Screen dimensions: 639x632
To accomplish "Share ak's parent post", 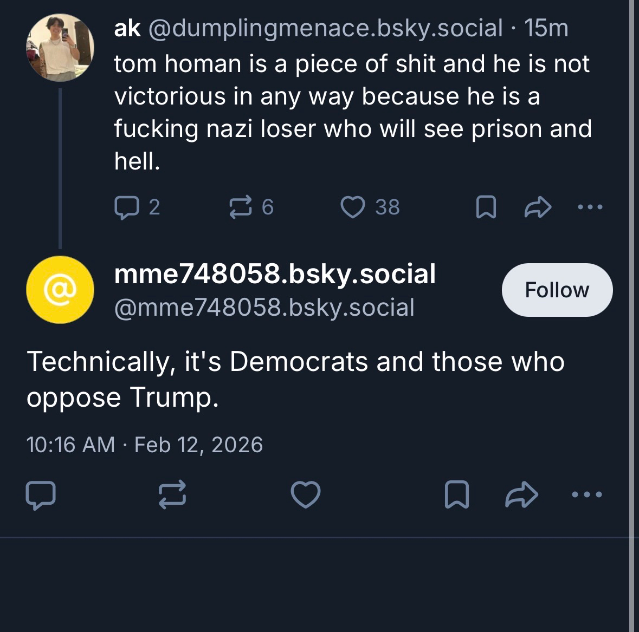I will (x=538, y=207).
